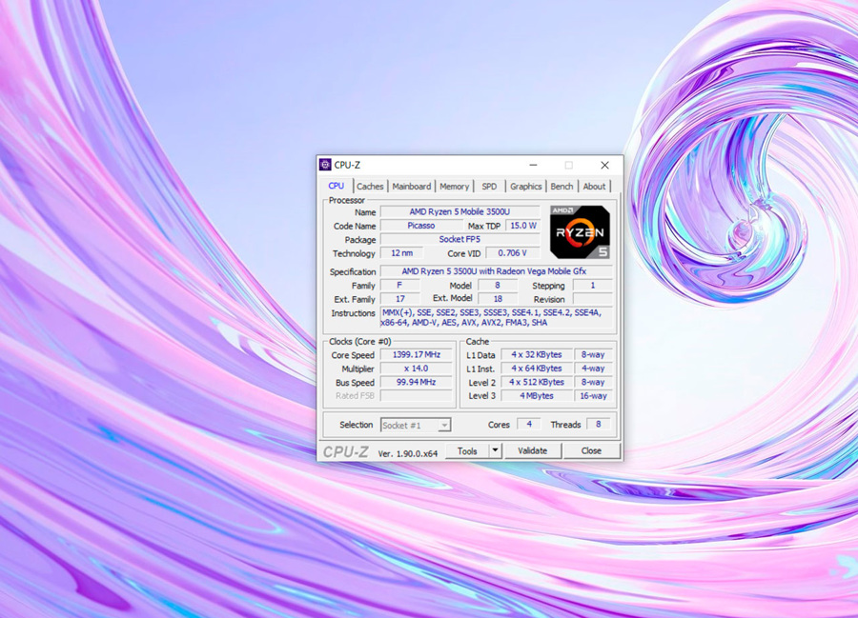Minimize the CPU-Z window
This screenshot has height=618, width=858.
click(x=534, y=165)
